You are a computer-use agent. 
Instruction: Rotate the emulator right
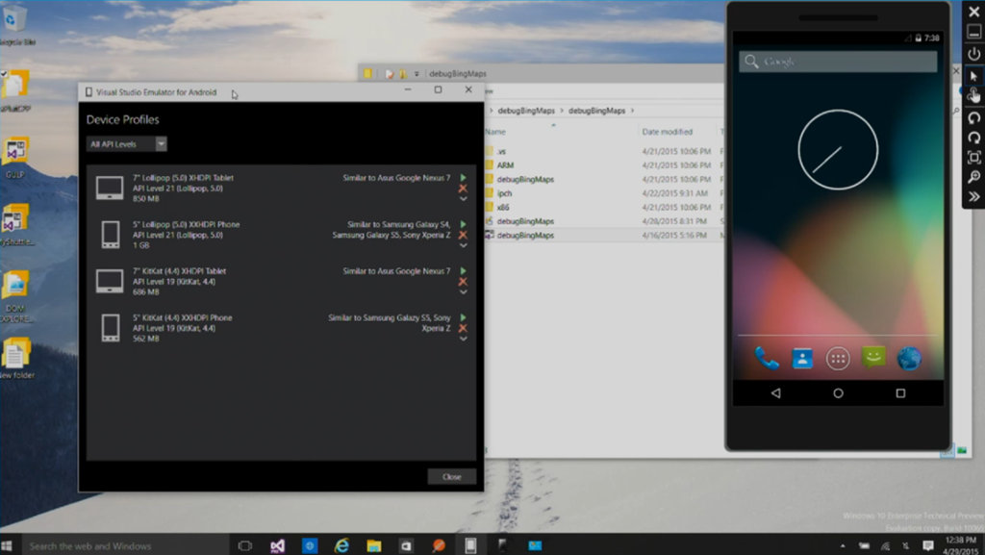(x=973, y=138)
